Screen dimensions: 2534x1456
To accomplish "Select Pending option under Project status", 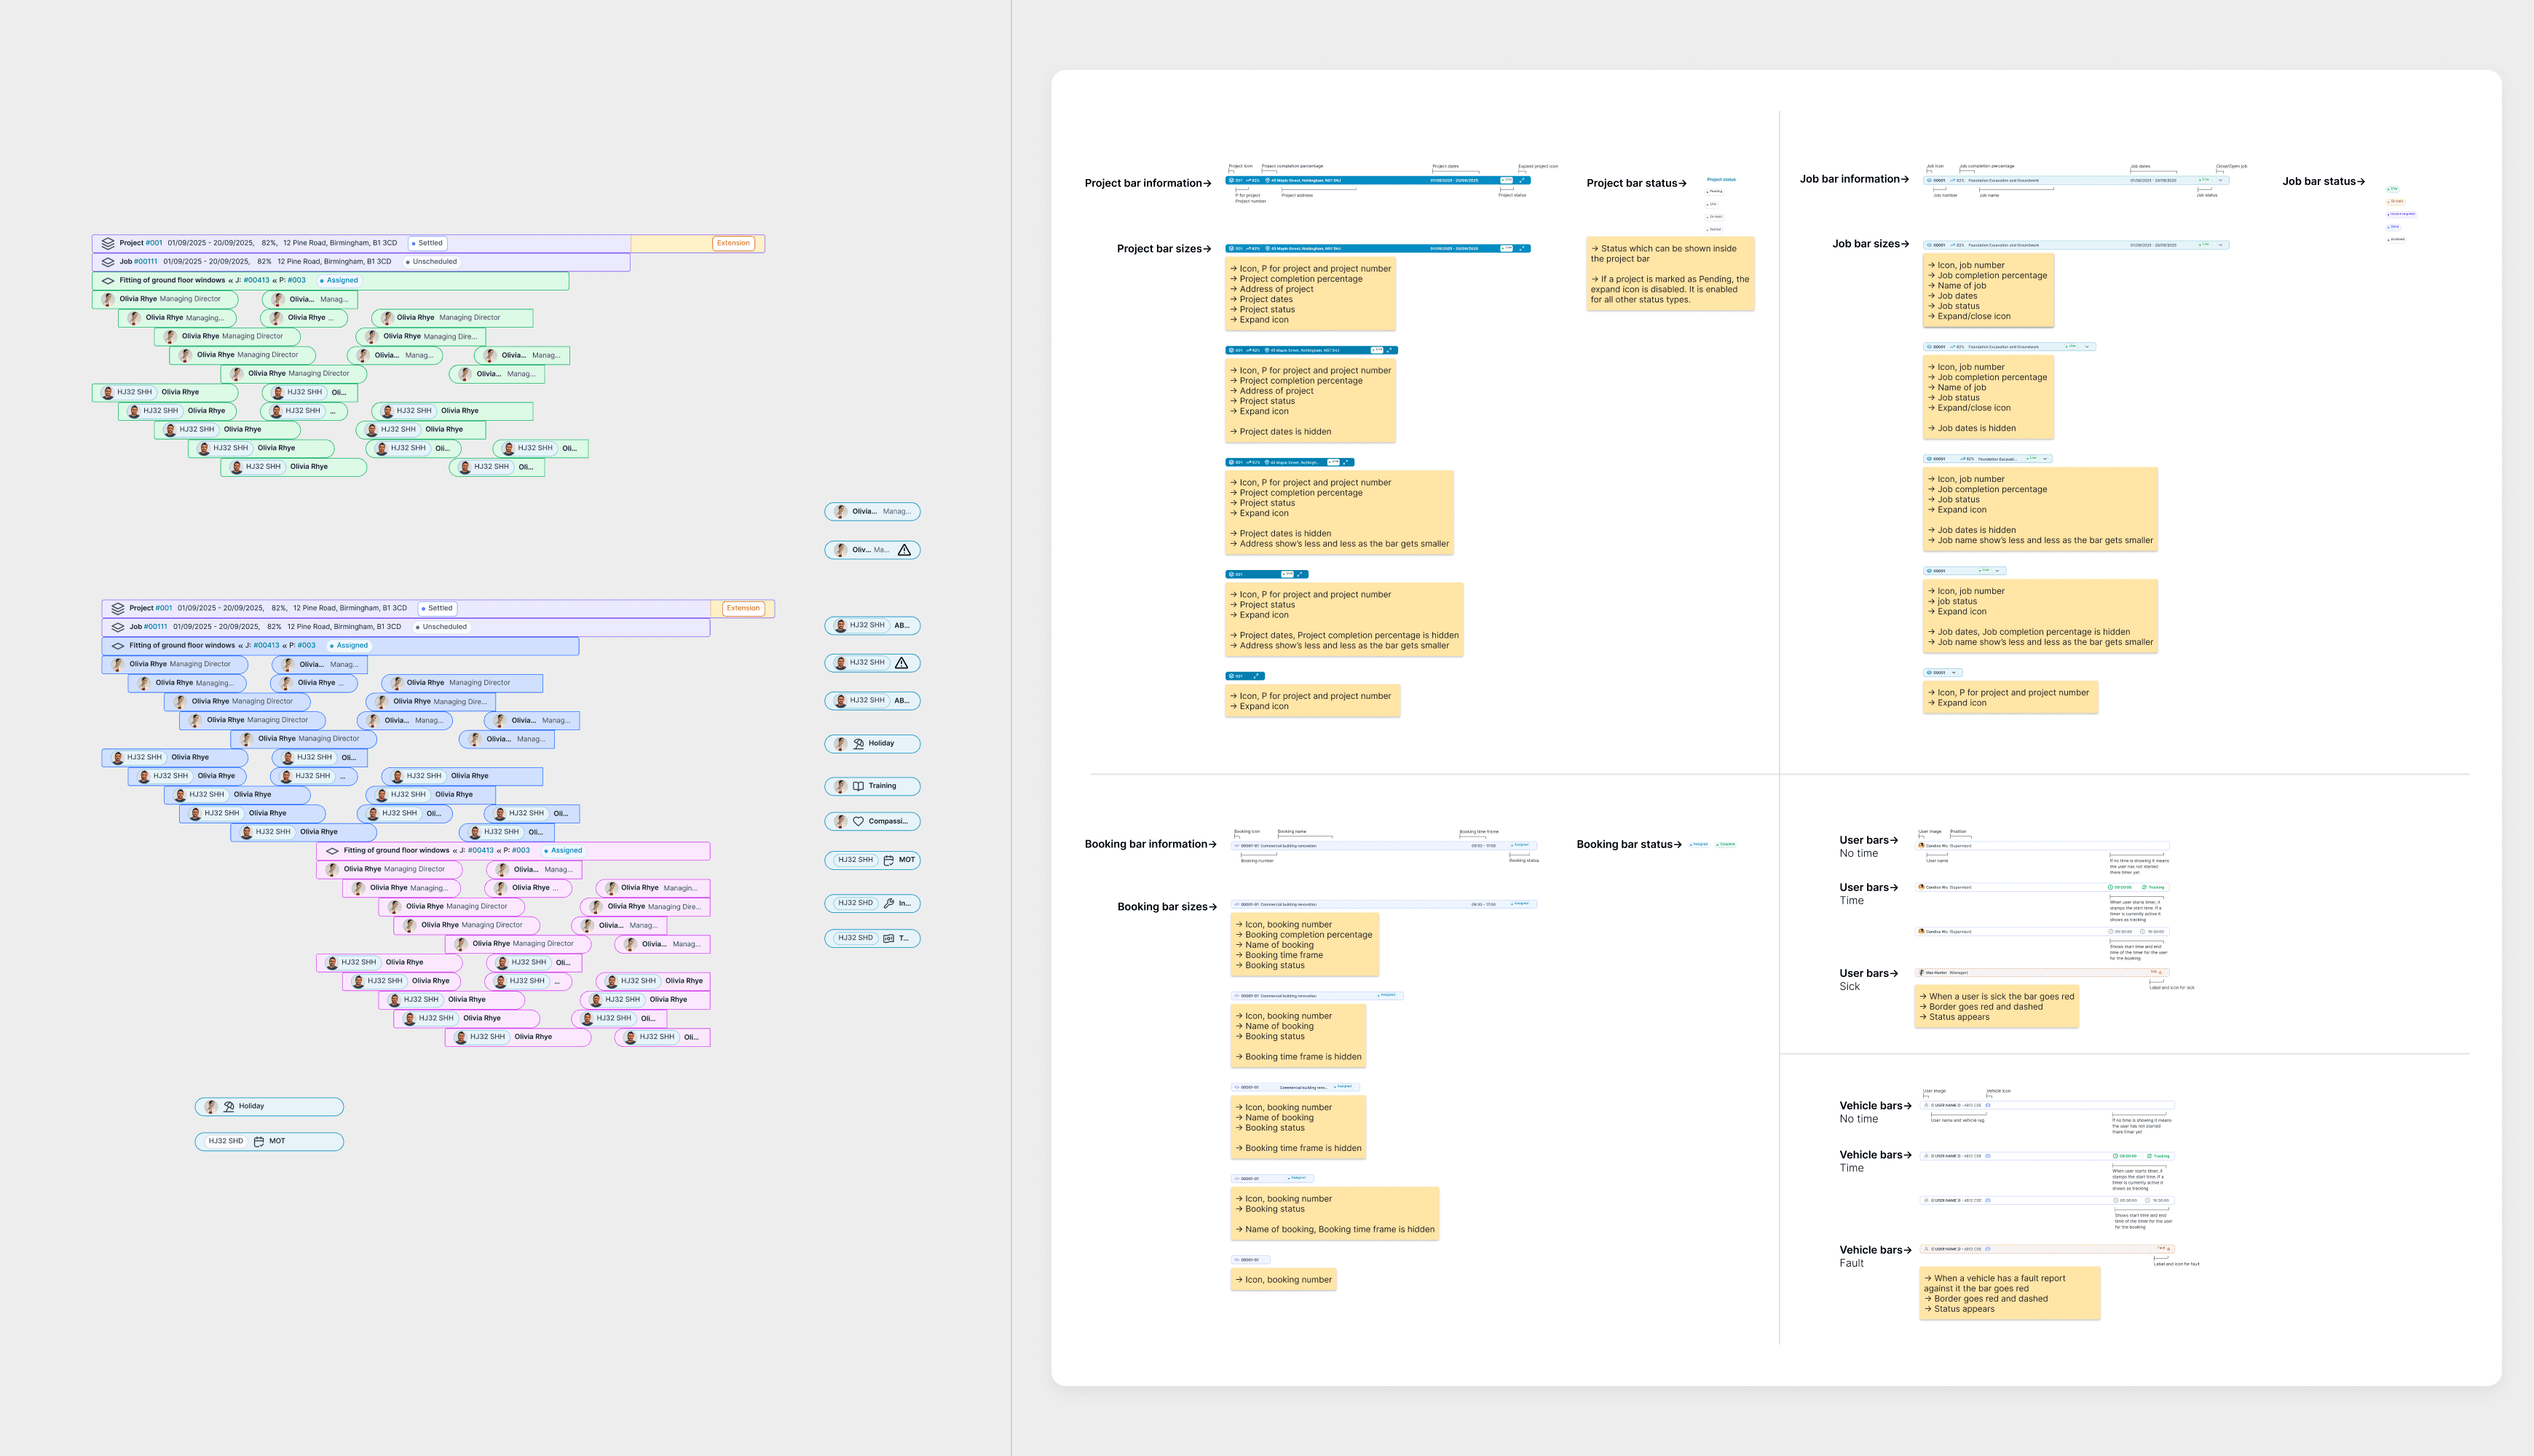I will (1715, 191).
